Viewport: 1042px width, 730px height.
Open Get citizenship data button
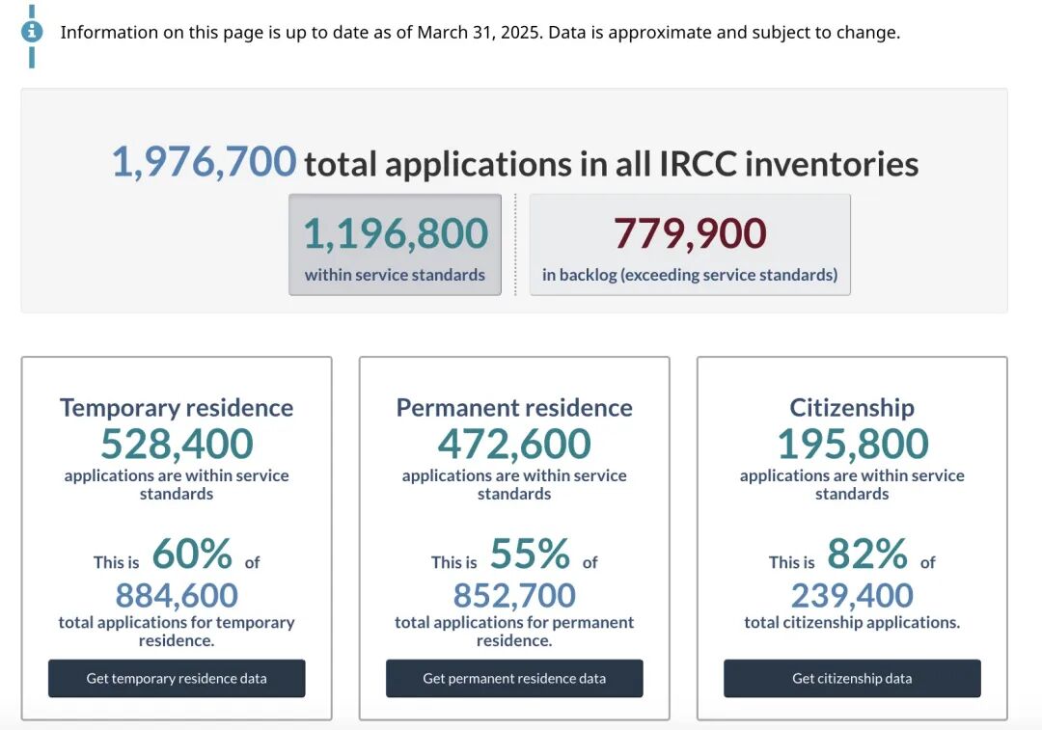pyautogui.click(x=852, y=678)
